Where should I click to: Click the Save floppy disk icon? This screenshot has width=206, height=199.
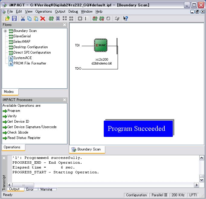point(14,19)
